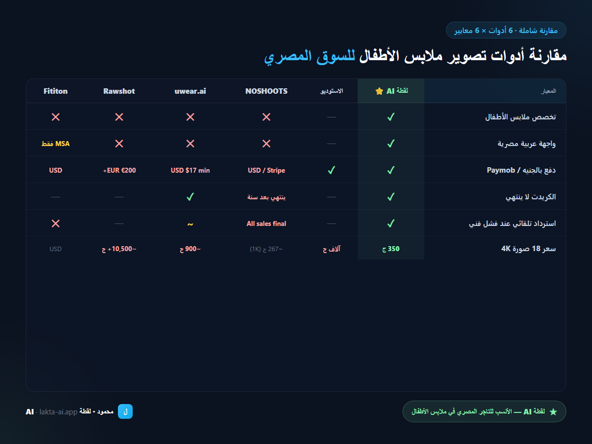Select the uwear.ai column header
This screenshot has width=592, height=444.
pos(190,91)
